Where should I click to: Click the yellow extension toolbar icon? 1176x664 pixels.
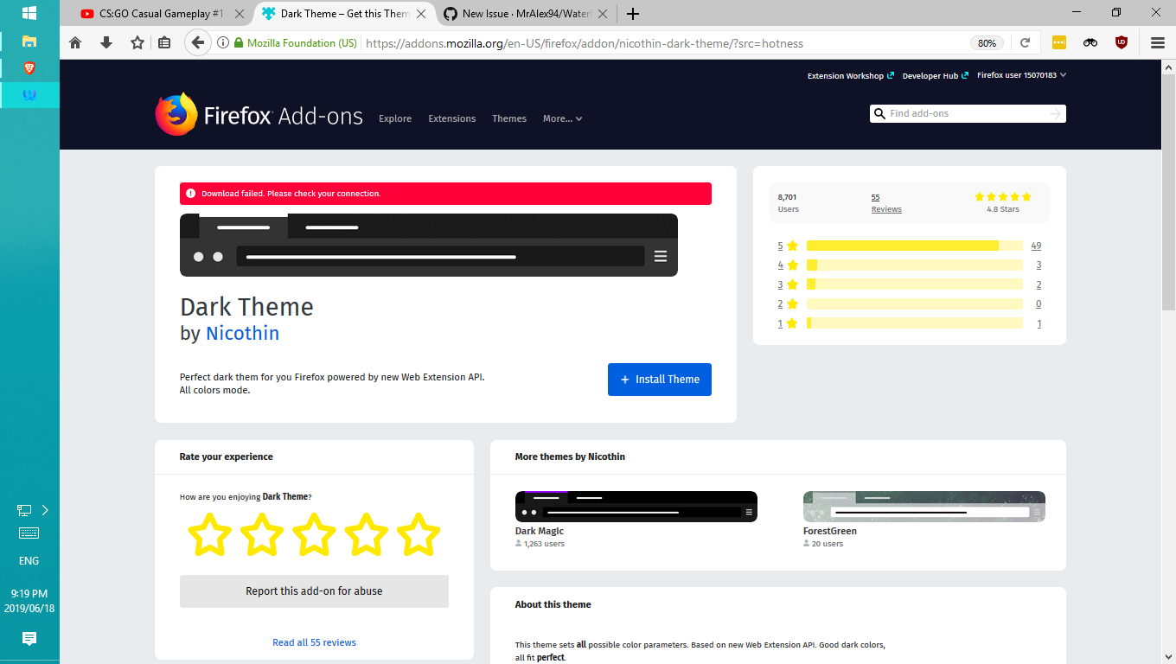coord(1059,42)
